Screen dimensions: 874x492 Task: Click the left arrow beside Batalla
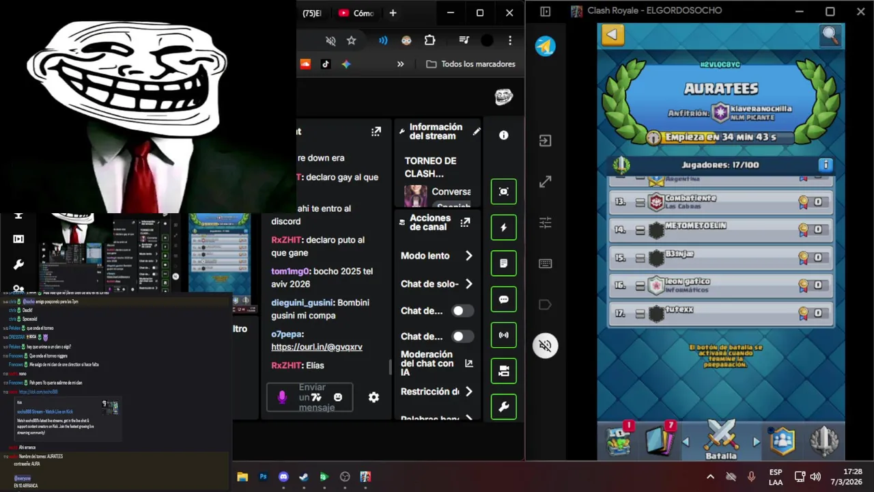[686, 442]
